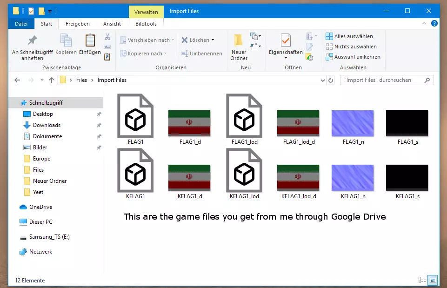
Task: Refresh the current folder view
Action: pyautogui.click(x=331, y=80)
